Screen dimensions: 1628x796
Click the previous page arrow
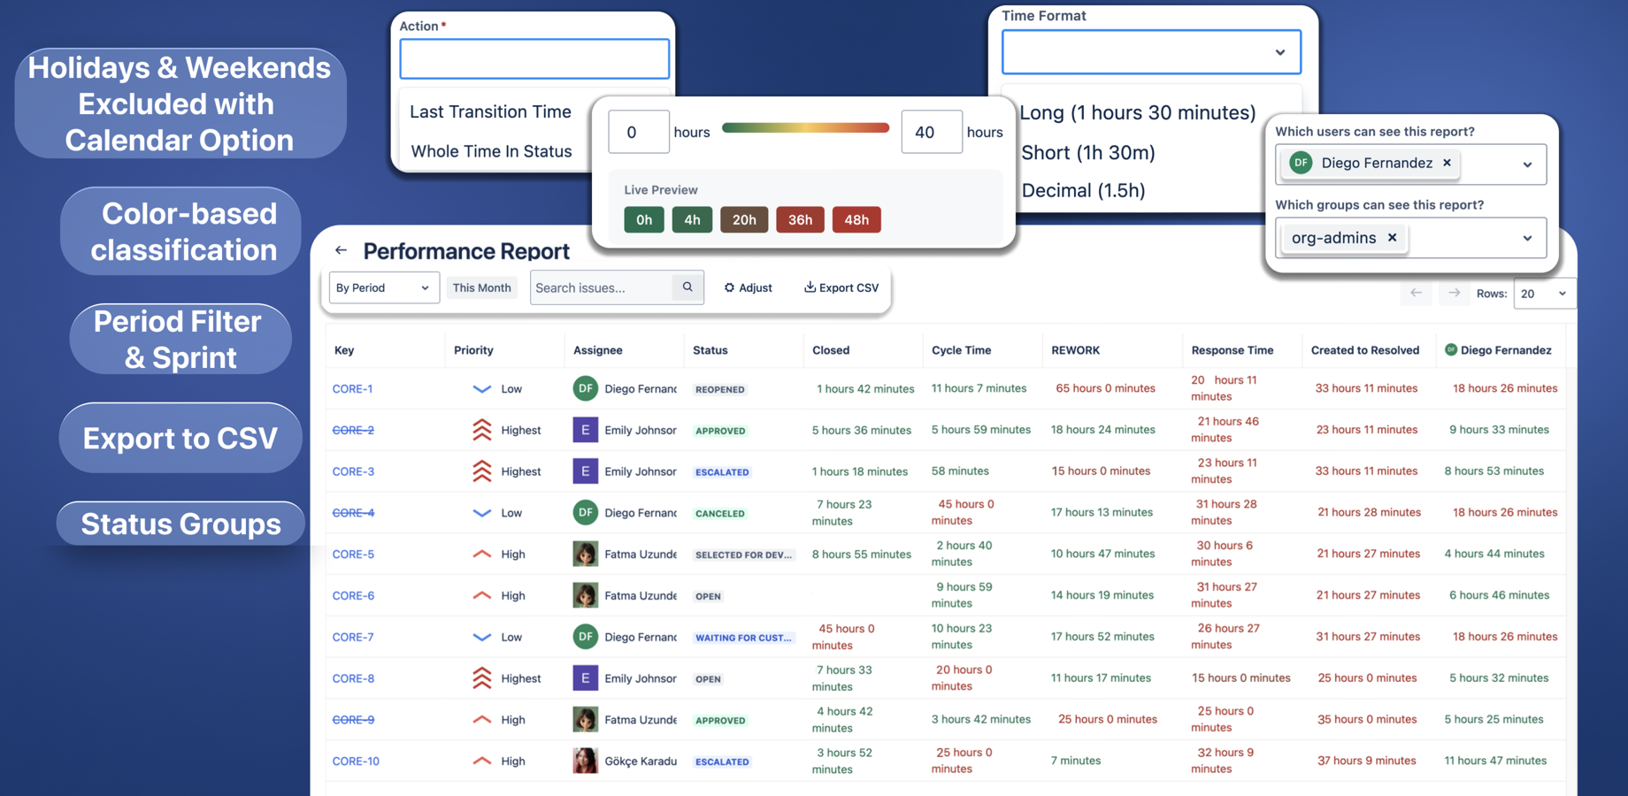coord(1416,293)
